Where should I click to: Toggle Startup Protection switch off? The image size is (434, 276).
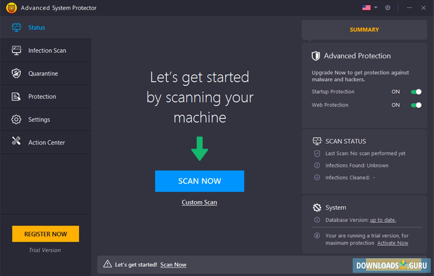click(416, 92)
